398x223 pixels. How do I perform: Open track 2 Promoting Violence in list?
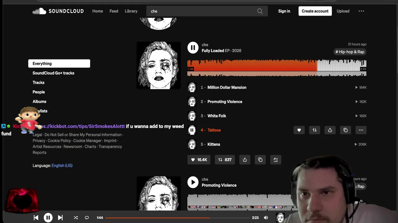coord(225,102)
